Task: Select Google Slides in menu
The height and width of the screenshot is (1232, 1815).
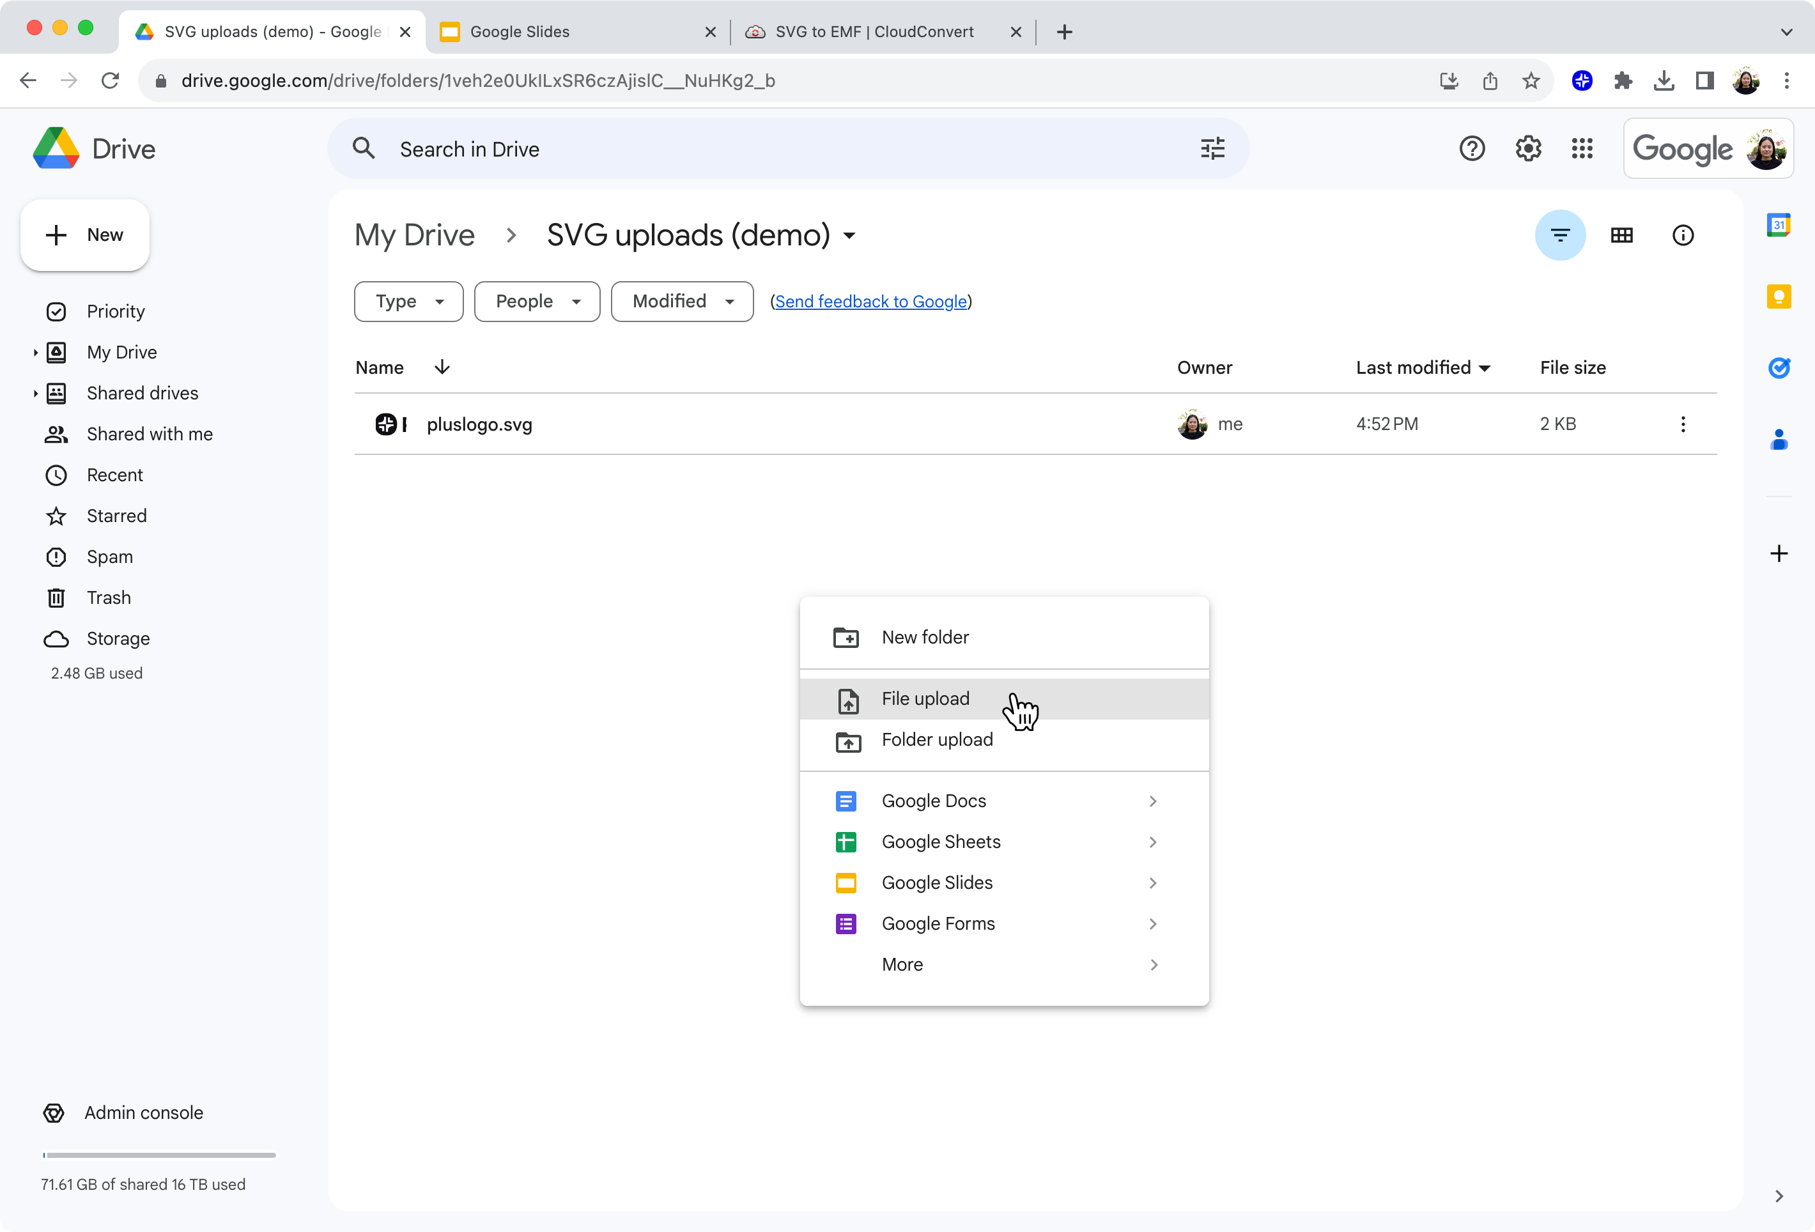Action: pos(1005,882)
